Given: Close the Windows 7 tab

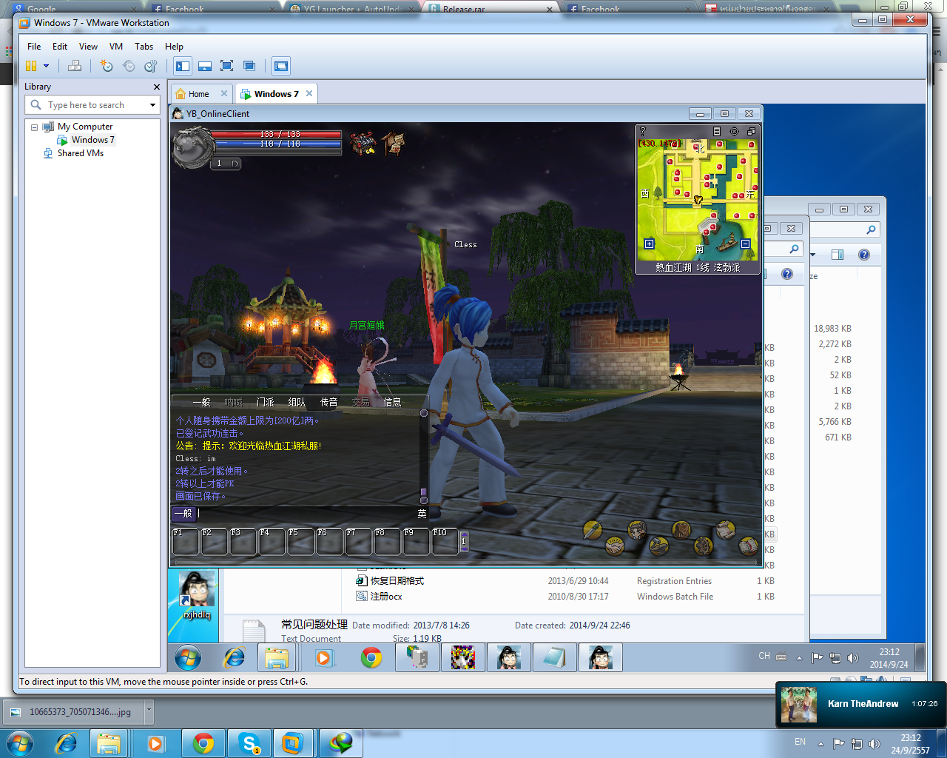Looking at the screenshot, I should coord(309,93).
